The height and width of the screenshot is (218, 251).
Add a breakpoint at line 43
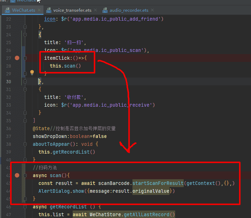point(17,183)
